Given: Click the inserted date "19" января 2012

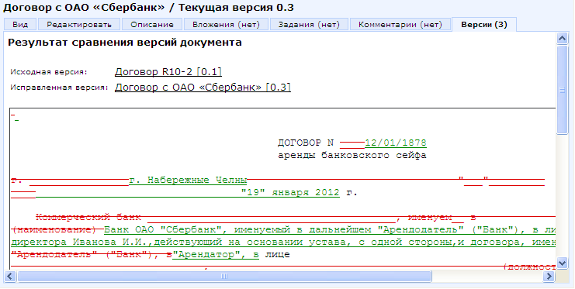Looking at the screenshot, I should [x=290, y=193].
